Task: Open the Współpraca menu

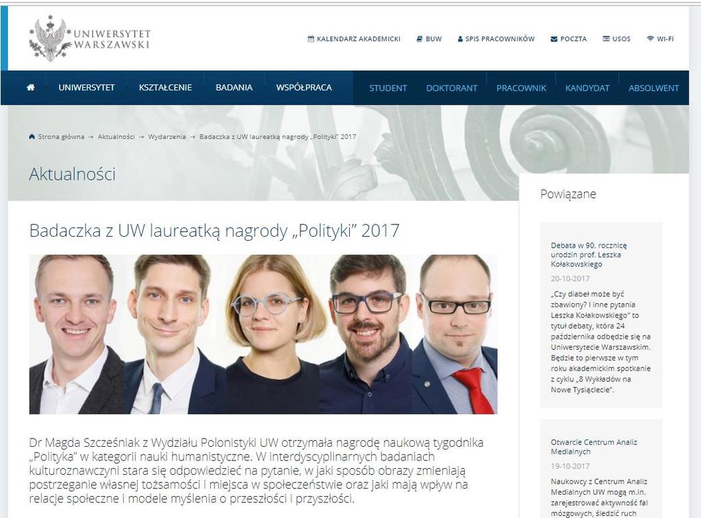Action: 303,88
